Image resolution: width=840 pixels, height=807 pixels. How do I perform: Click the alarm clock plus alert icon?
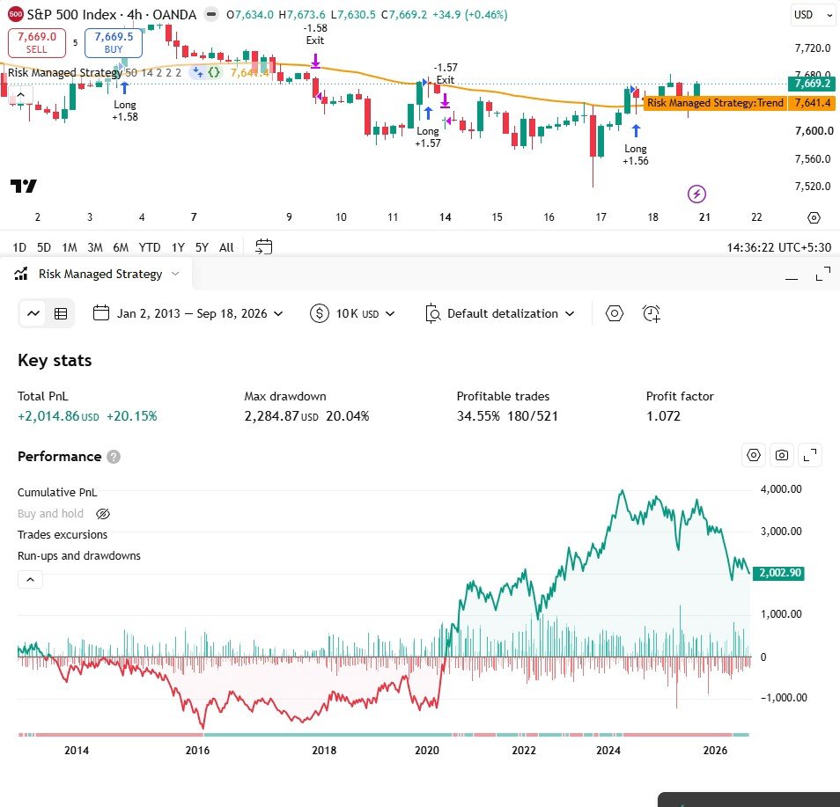(651, 313)
